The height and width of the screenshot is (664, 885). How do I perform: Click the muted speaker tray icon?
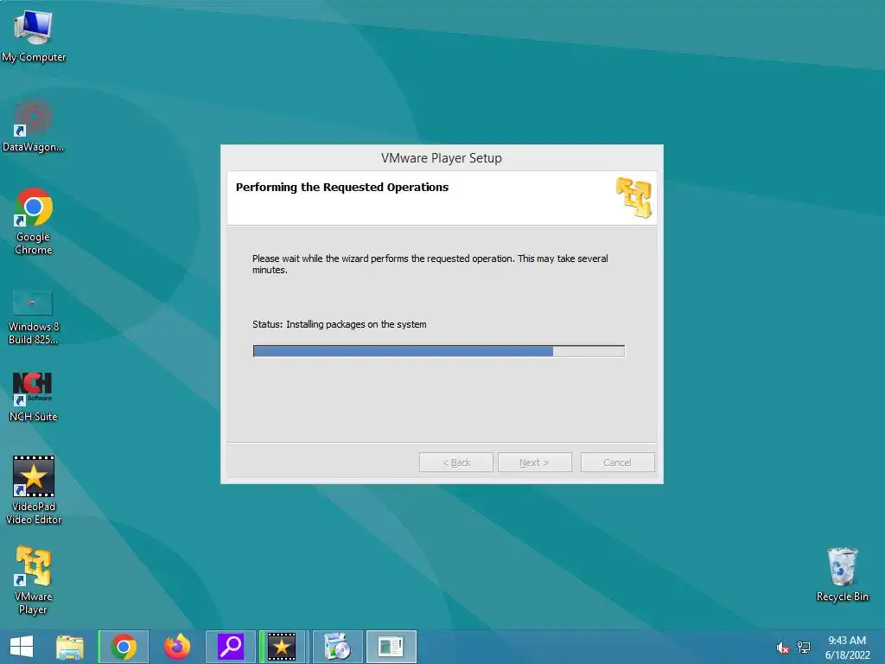pos(782,648)
